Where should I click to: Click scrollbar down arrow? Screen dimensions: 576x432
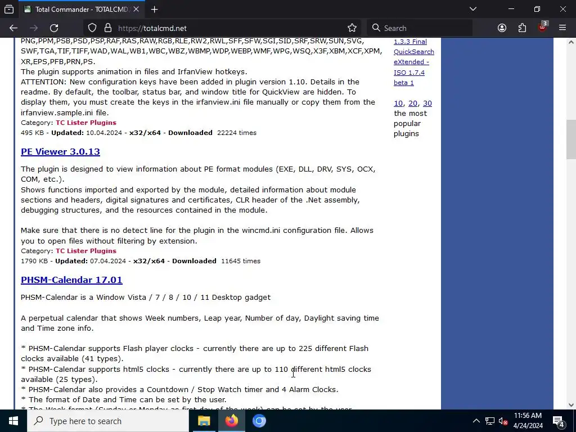tap(570, 405)
